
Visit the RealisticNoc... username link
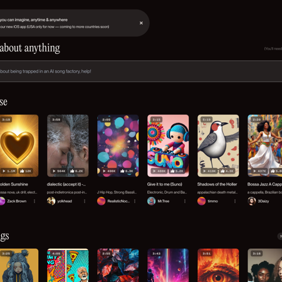(x=118, y=201)
